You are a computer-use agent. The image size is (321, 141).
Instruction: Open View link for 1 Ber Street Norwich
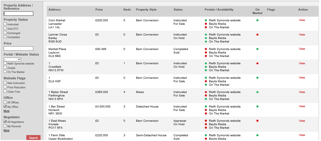(x=302, y=106)
